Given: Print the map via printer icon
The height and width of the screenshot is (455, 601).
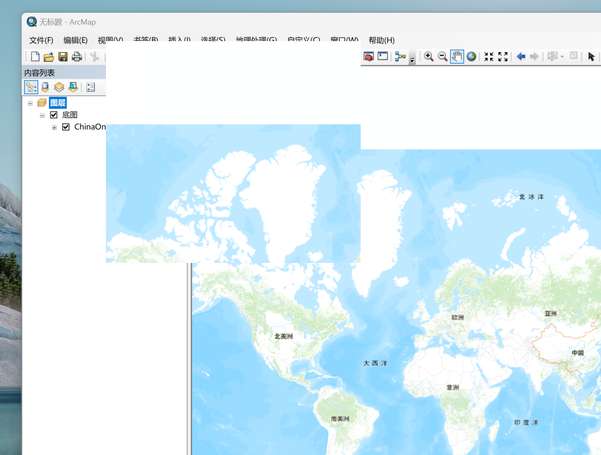Looking at the screenshot, I should [x=77, y=56].
